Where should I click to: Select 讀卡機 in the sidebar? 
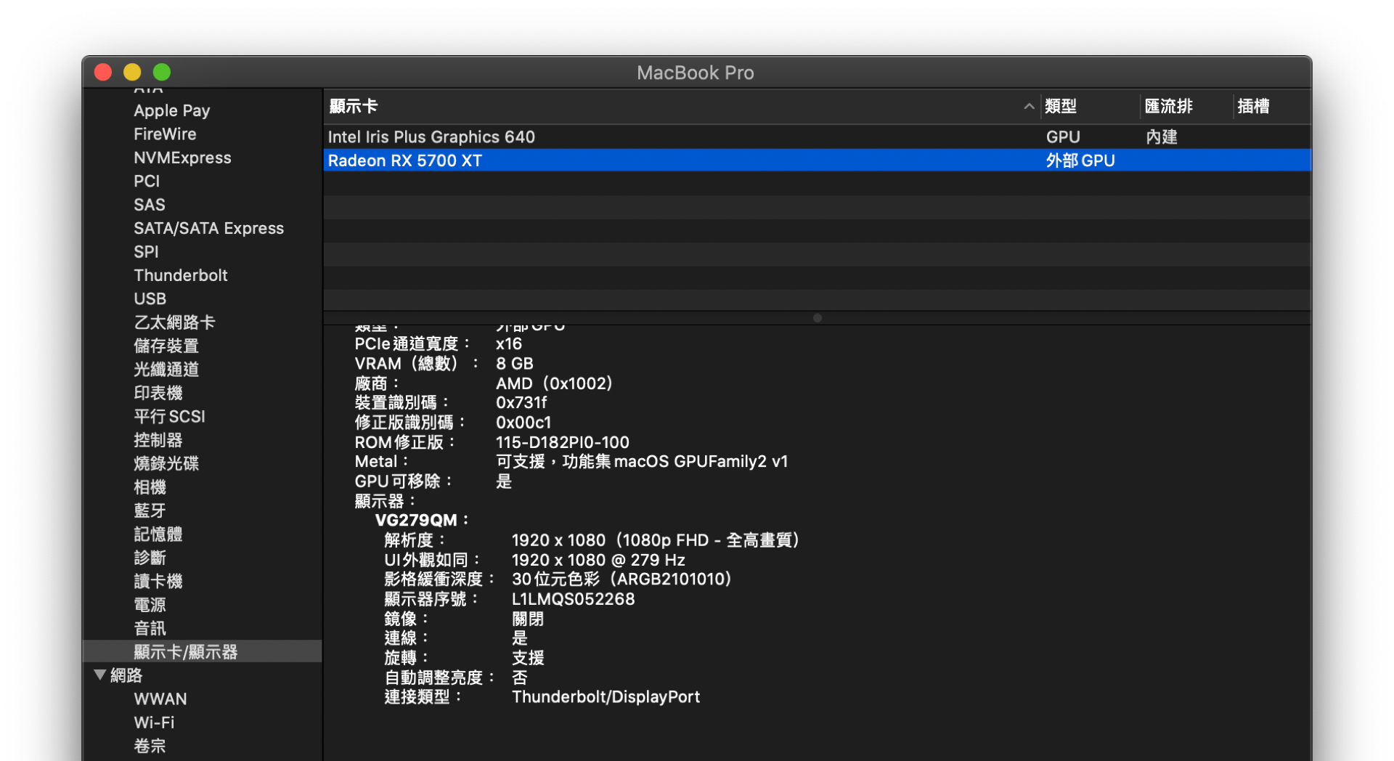(158, 581)
